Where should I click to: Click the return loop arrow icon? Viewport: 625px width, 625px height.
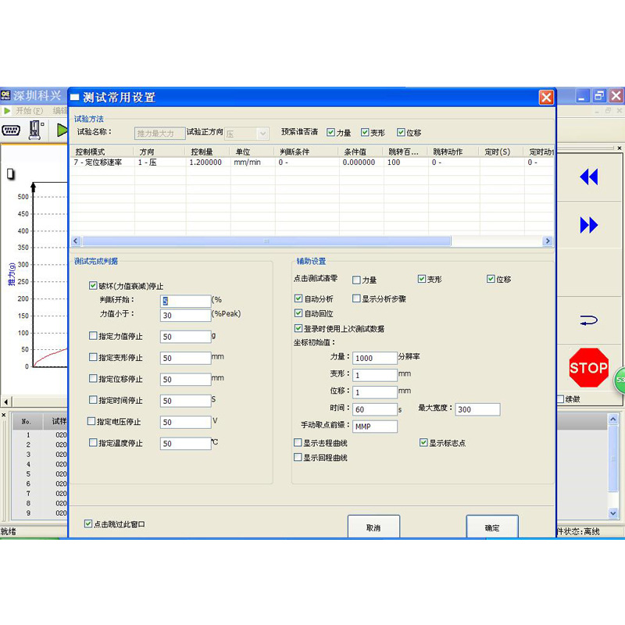tap(589, 320)
